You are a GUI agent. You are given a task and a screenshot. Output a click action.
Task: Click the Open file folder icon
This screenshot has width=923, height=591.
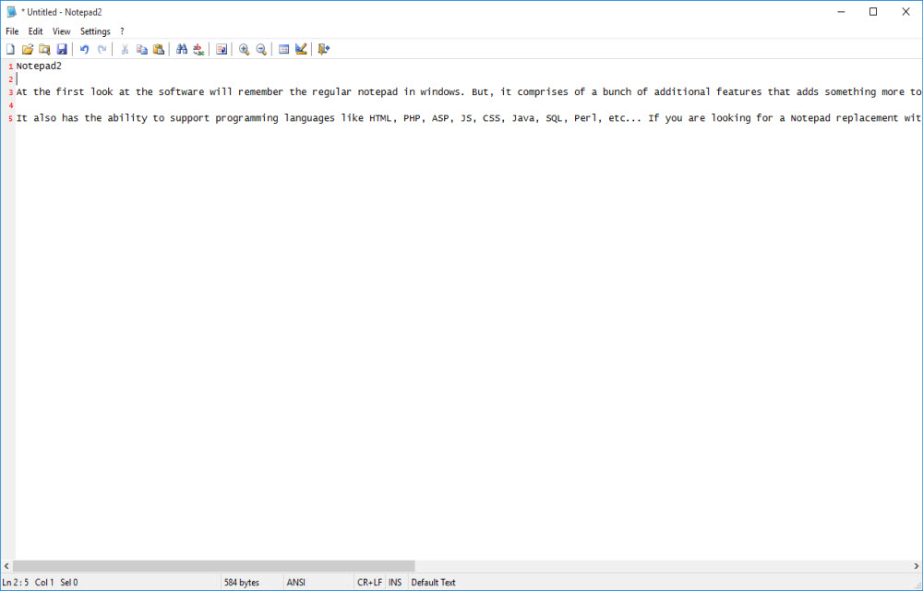(x=28, y=50)
